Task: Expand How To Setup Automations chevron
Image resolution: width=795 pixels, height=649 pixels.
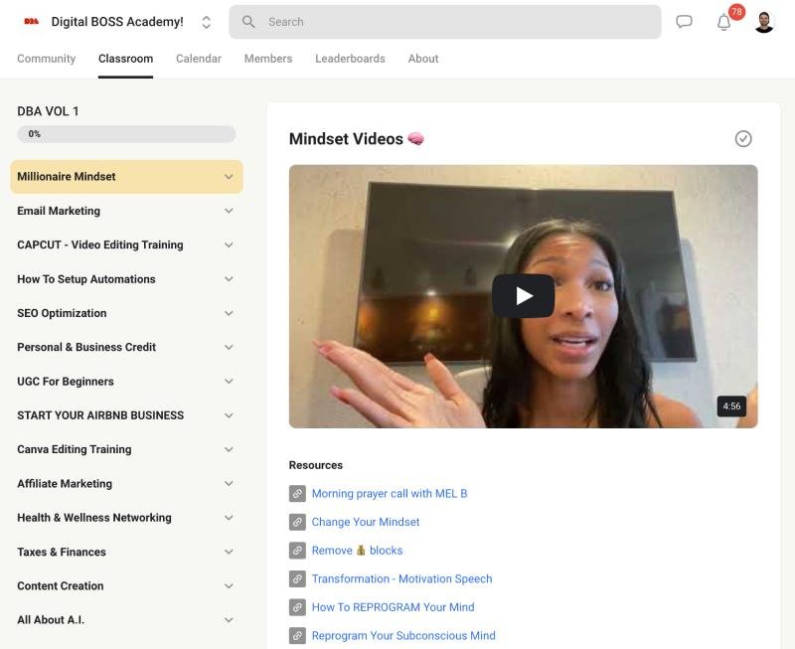Action: coord(229,279)
